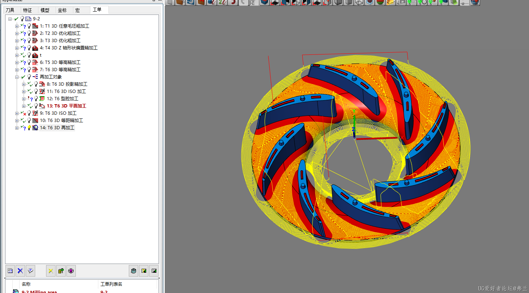The height and width of the screenshot is (293, 529).
Task: Click the wireframe cube icon in top toolbar
Action: [359, 3]
